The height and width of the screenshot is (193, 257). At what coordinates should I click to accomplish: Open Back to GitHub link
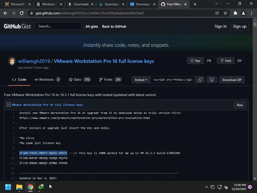tap(114, 26)
